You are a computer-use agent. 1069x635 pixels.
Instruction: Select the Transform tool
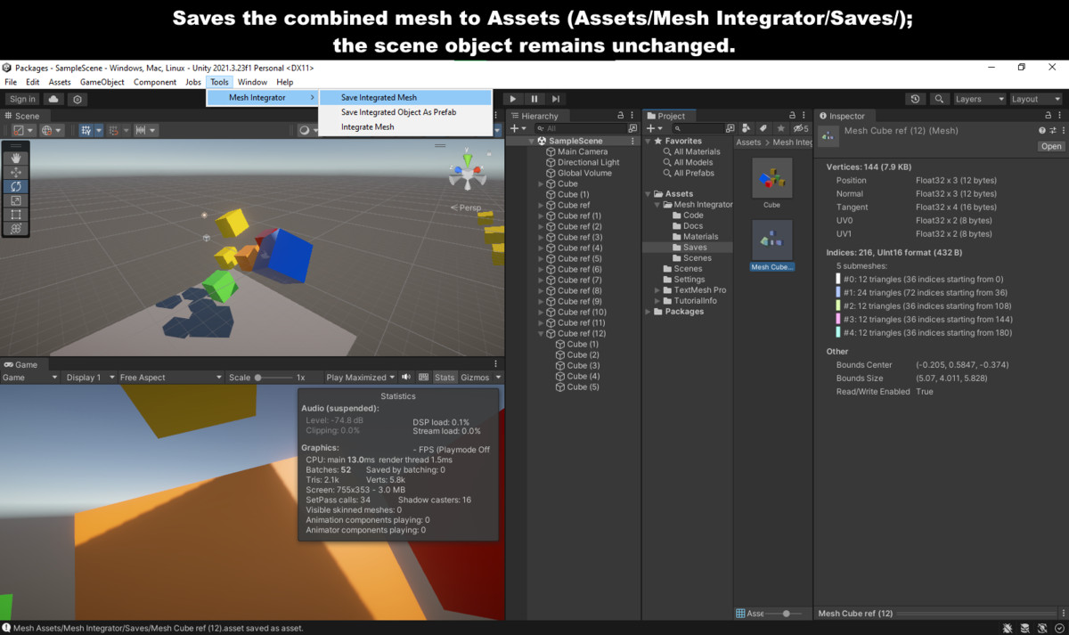click(16, 229)
